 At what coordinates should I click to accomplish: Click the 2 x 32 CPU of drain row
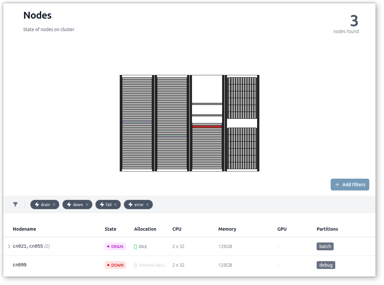point(178,246)
